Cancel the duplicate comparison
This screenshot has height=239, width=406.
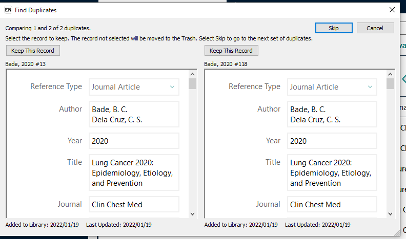point(375,28)
